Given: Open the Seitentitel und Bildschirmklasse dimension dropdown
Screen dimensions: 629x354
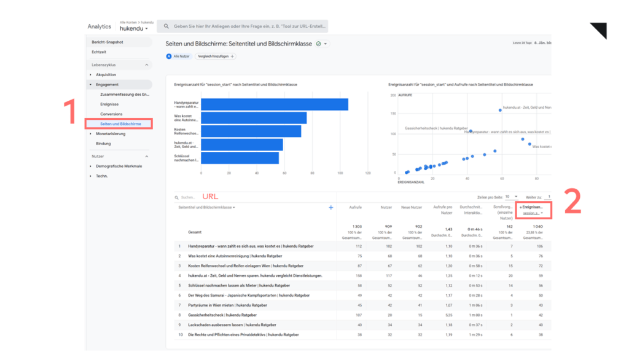Looking at the screenshot, I should click(x=206, y=208).
